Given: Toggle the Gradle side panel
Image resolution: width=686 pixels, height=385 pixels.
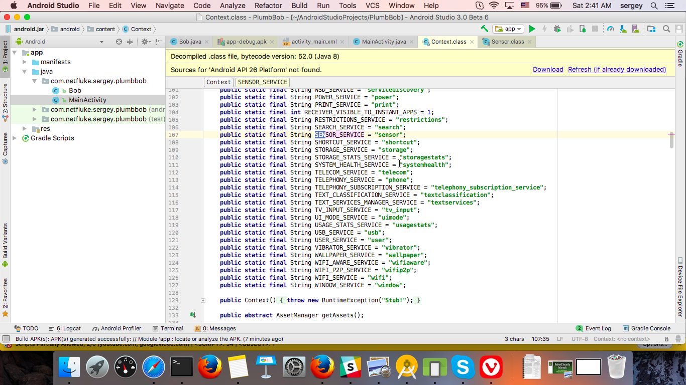Looking at the screenshot, I should point(680,55).
